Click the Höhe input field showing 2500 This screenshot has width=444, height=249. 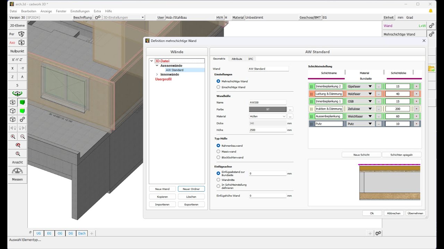[267, 130]
